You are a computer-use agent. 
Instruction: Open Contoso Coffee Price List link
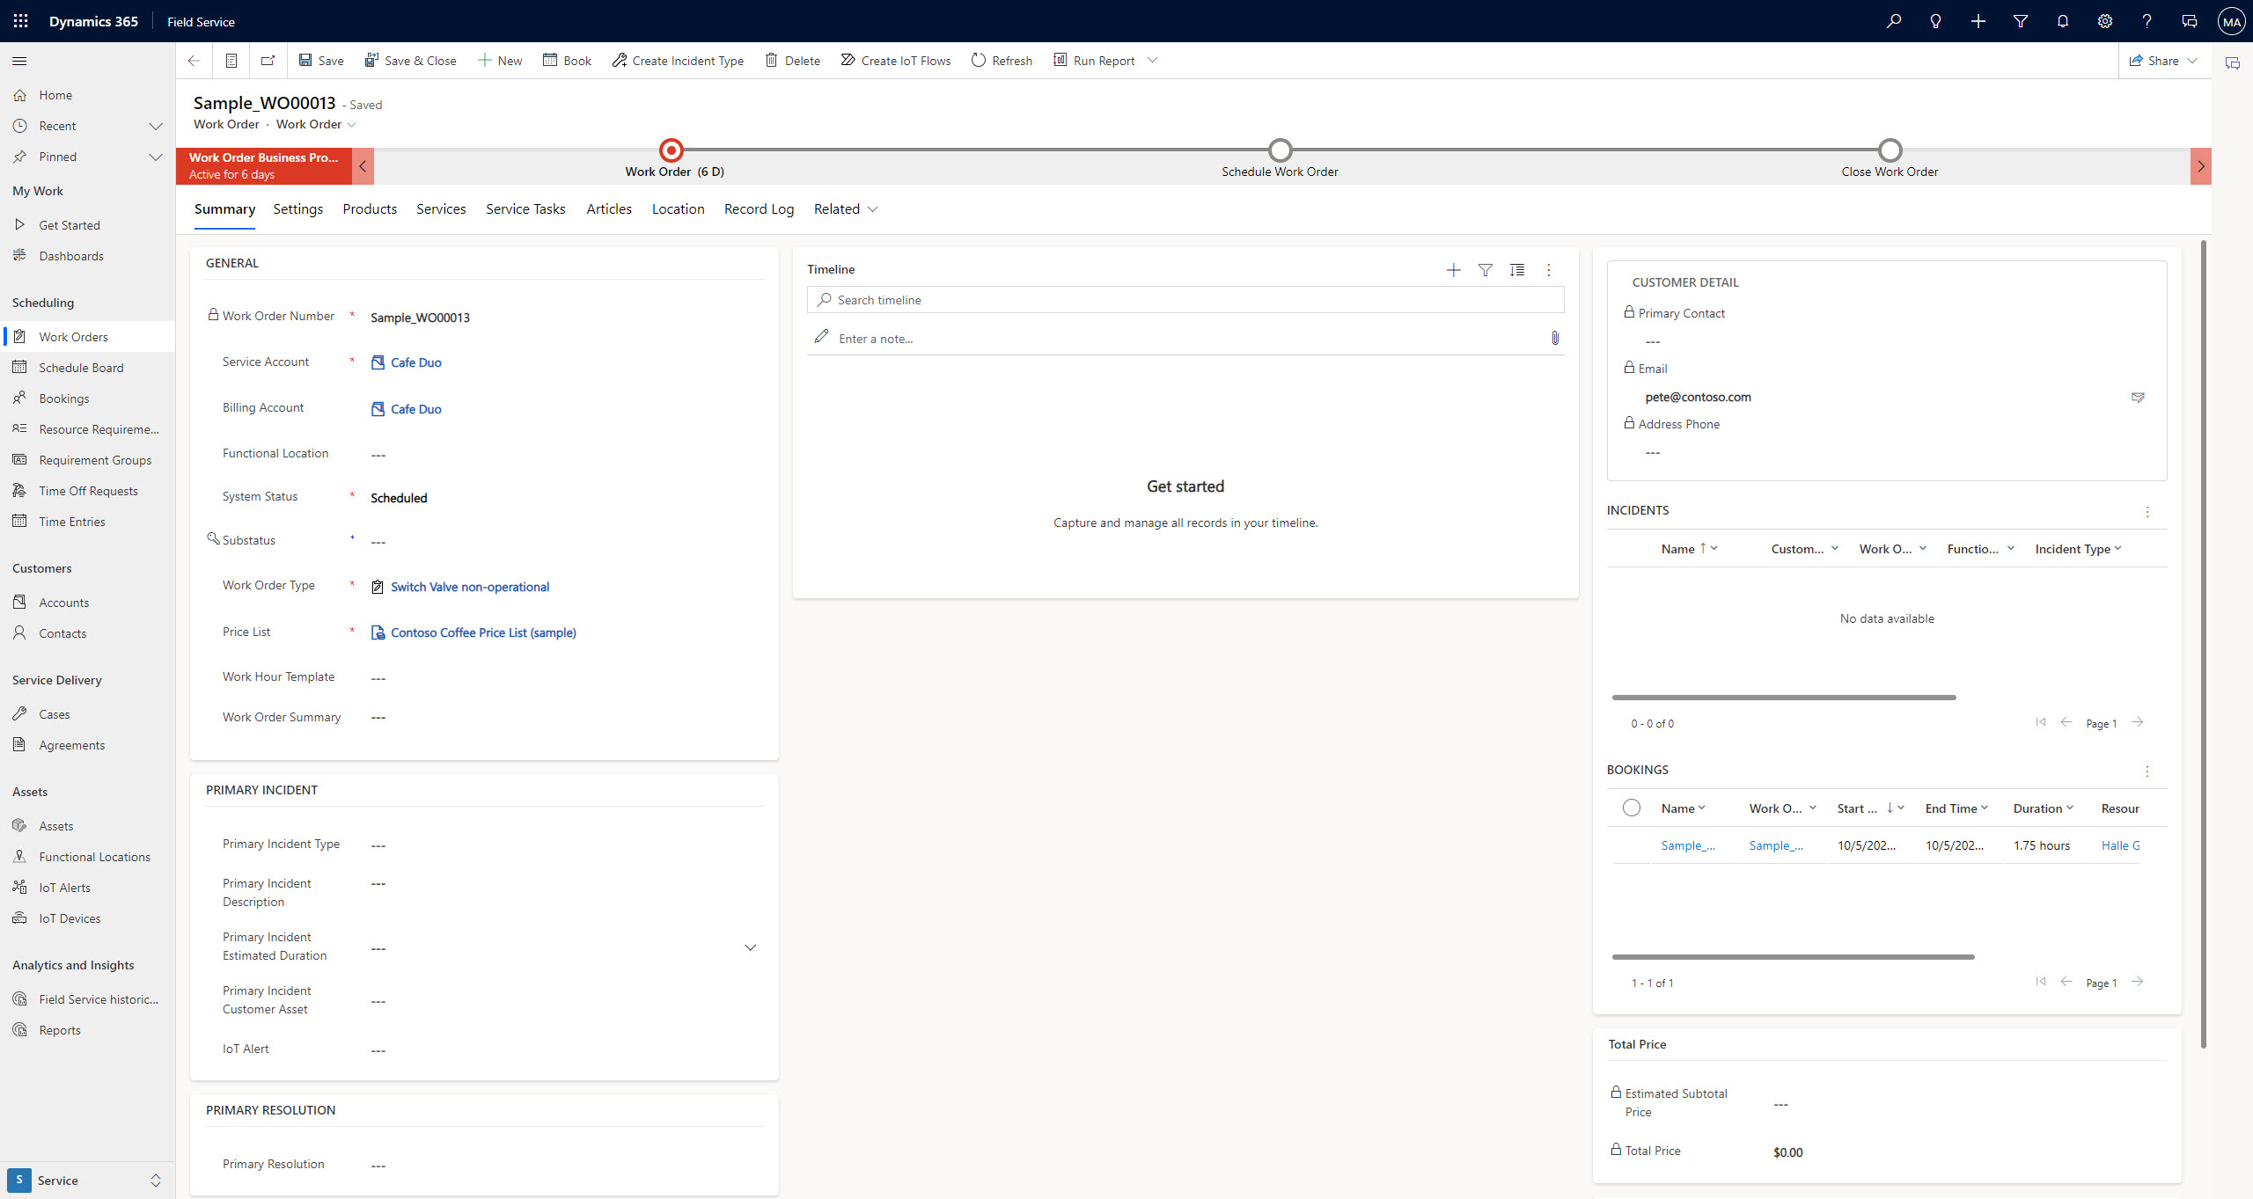(483, 632)
